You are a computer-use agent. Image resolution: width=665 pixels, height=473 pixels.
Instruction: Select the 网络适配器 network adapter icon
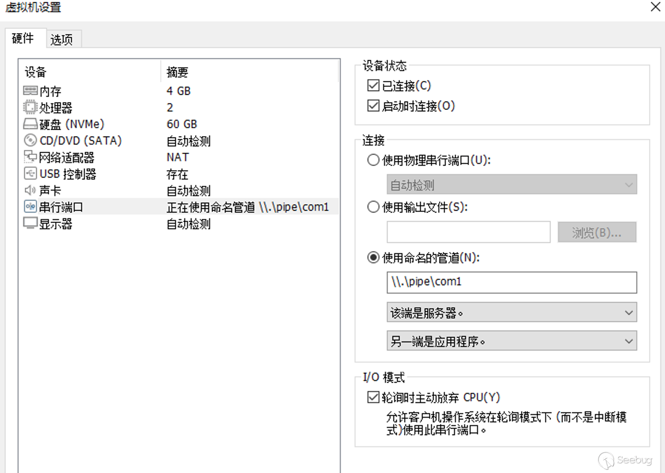pos(30,157)
